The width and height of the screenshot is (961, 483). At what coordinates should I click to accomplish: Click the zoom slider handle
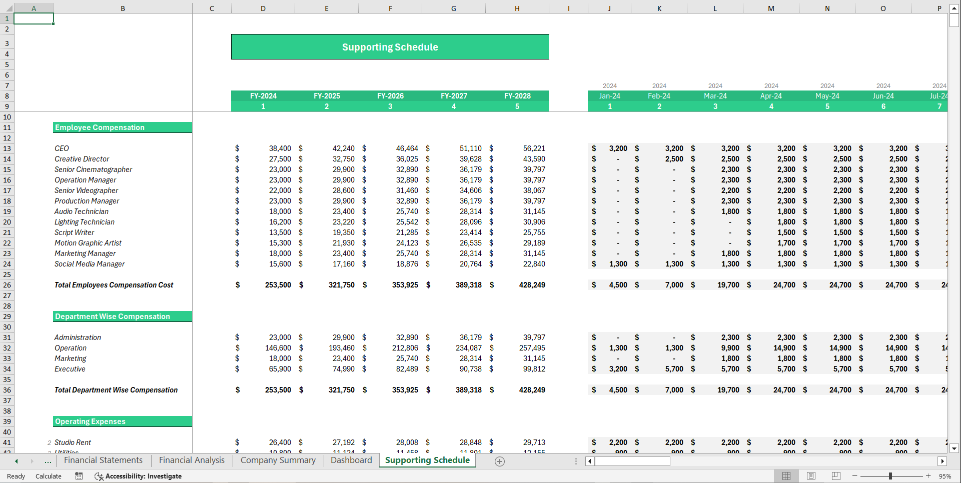tap(891, 476)
